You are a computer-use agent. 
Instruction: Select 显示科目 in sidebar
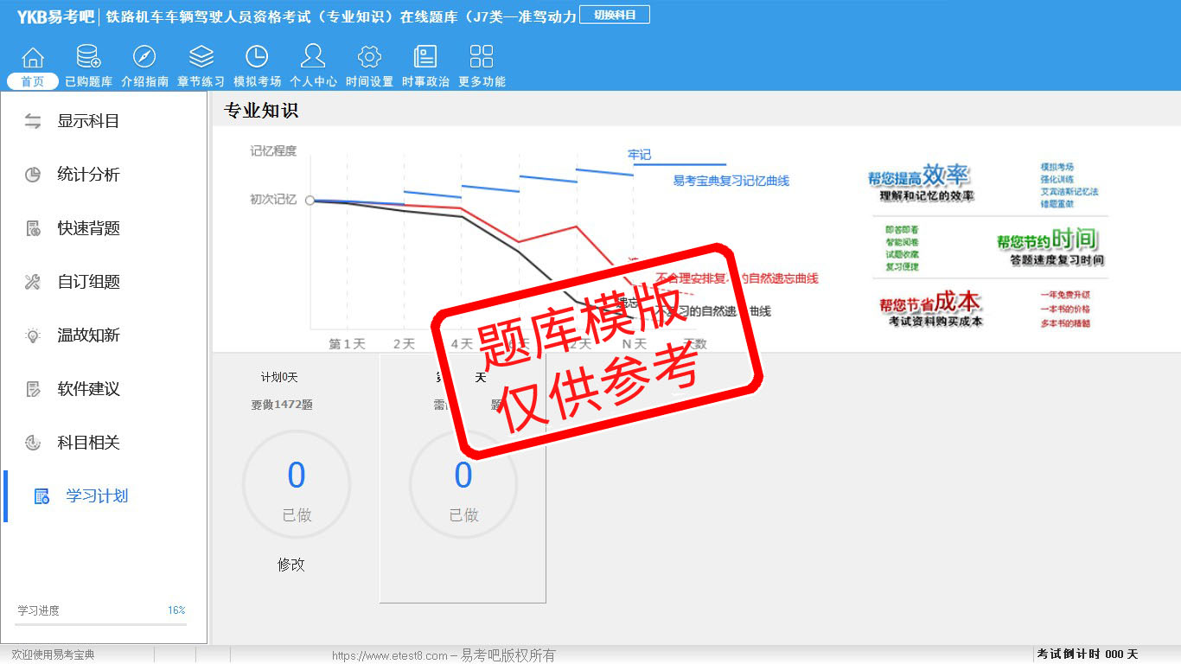[88, 121]
